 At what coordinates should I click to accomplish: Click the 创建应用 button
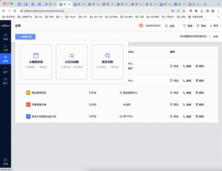[25, 37]
